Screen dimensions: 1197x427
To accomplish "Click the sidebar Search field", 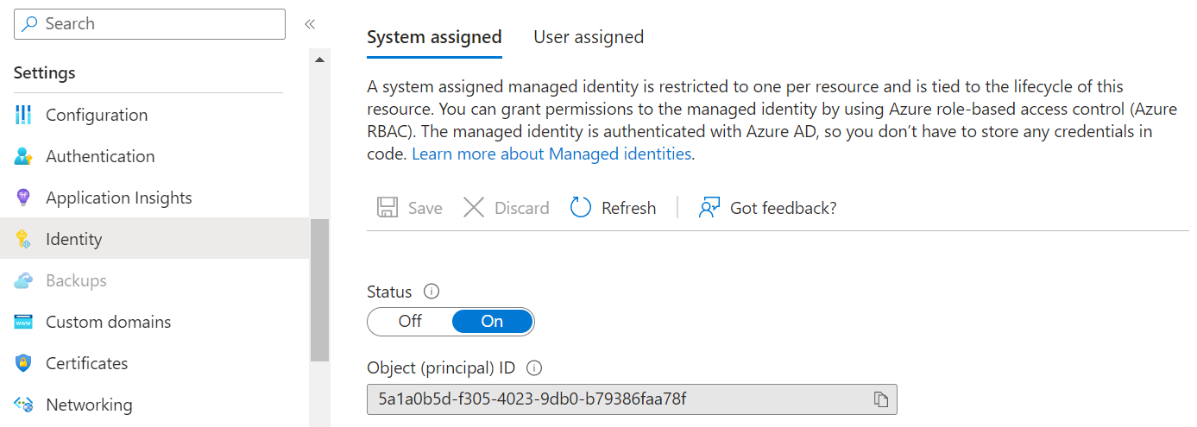I will 149,24.
